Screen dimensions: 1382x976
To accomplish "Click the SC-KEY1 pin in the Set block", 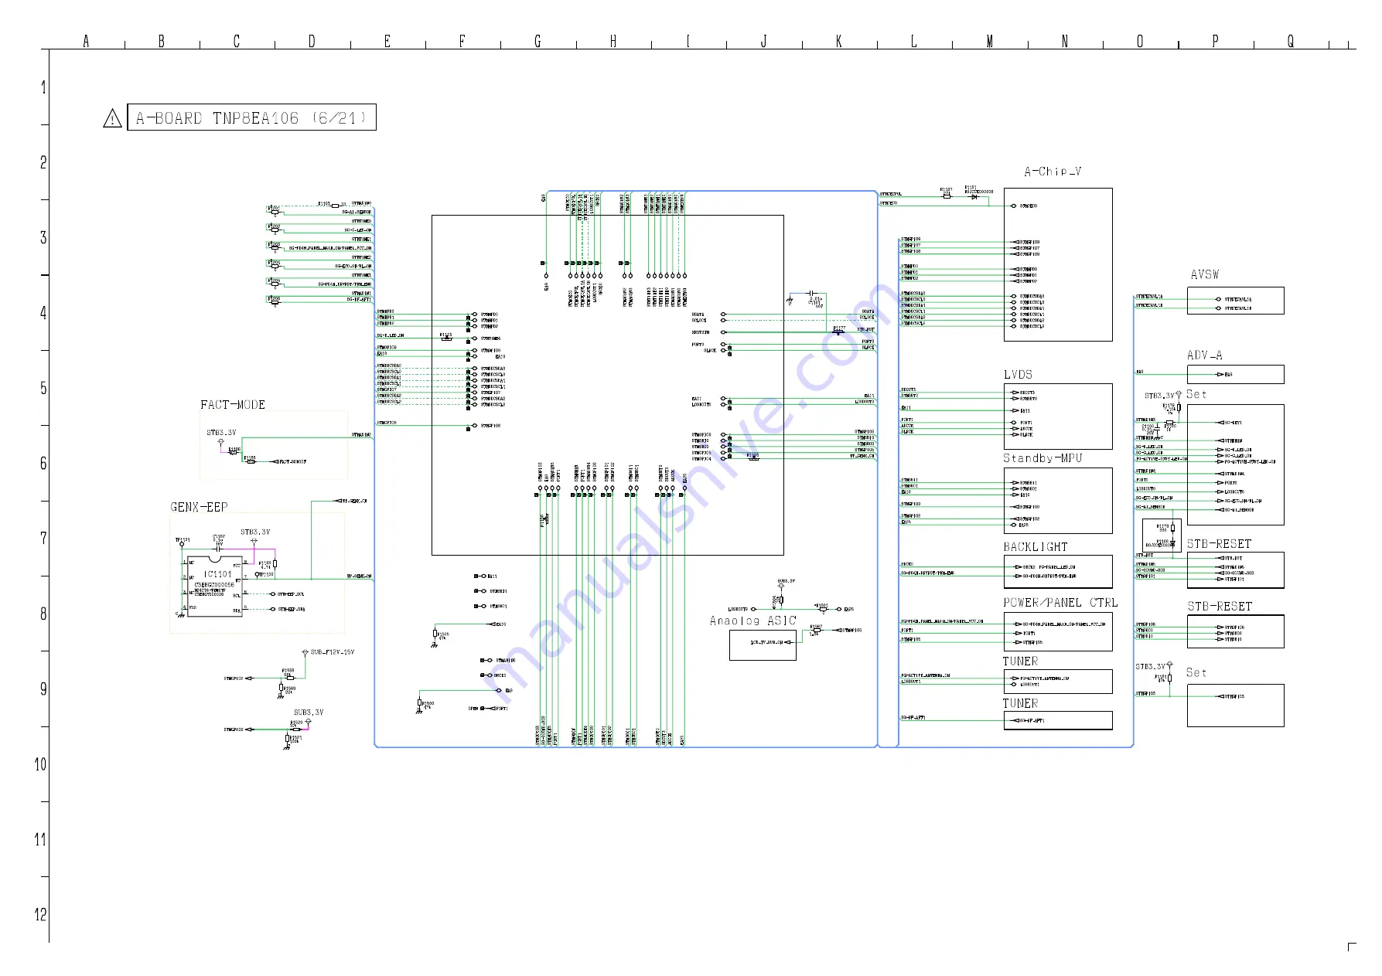I will tap(1229, 423).
